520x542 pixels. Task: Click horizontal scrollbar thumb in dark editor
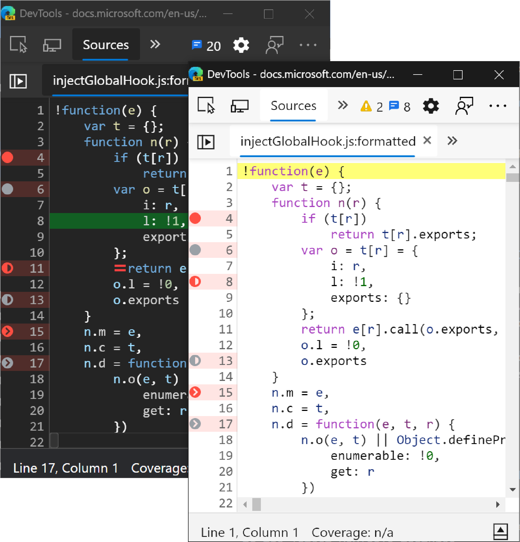(54, 440)
